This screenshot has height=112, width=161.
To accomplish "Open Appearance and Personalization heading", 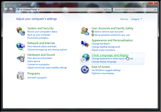I will (112, 40).
